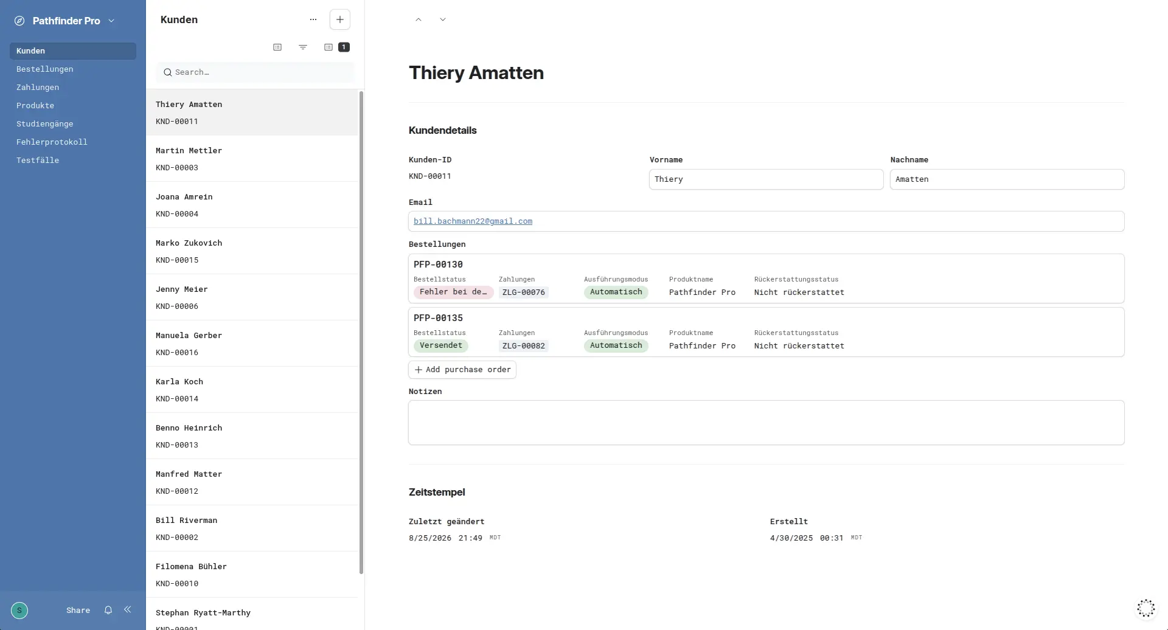Click the Kunden-ID value KND-00011

430,176
